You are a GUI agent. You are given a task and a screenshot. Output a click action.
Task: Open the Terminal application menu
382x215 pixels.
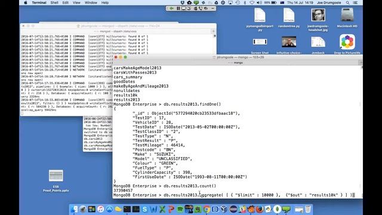[x=39, y=2]
